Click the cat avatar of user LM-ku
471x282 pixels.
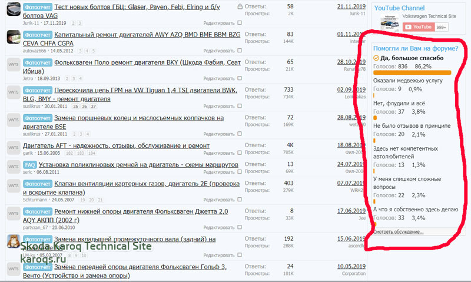(13, 241)
